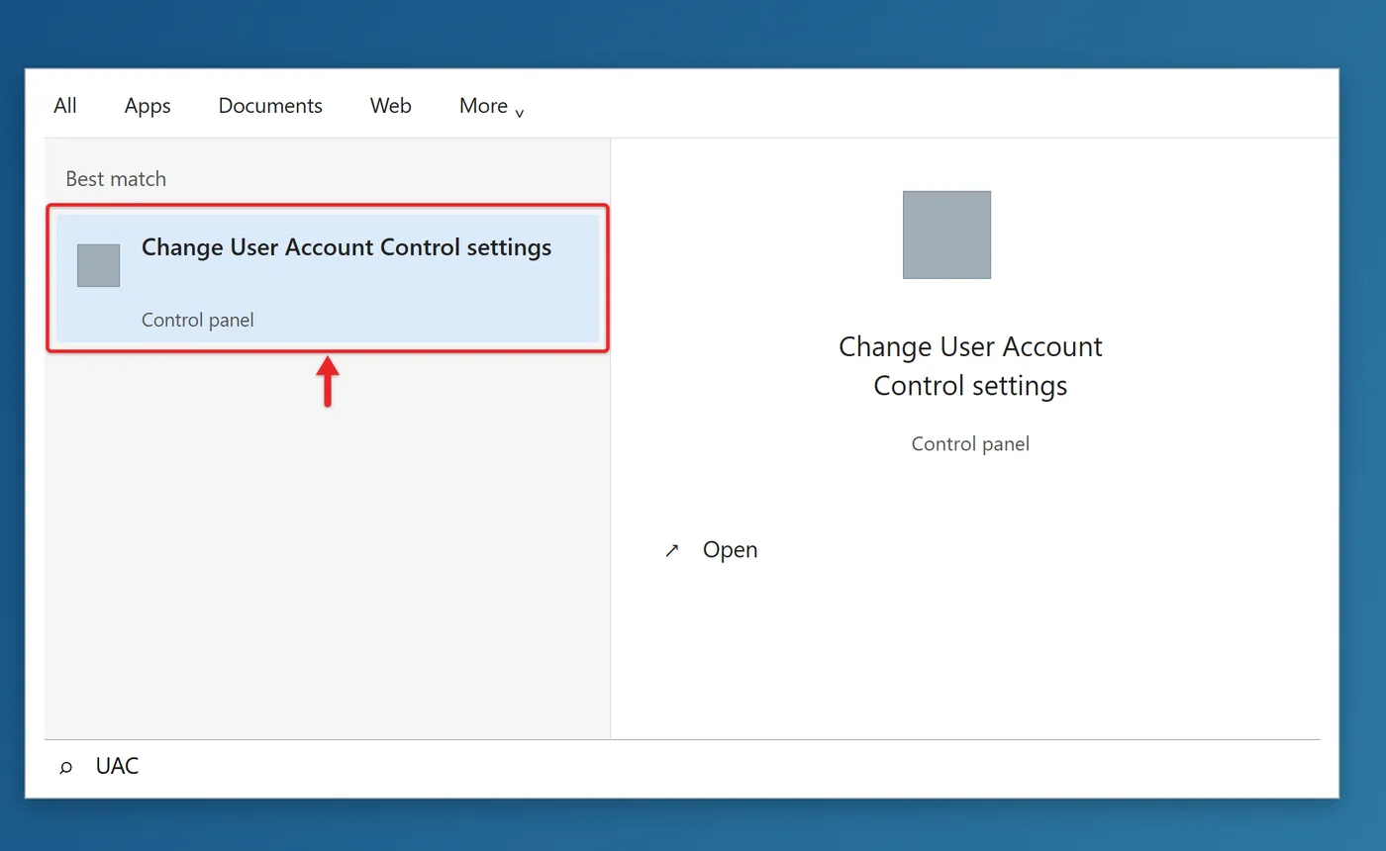Screen dimensions: 1386x851
Task: Click the preview title Change User Account Control settings
Action: coord(970,366)
